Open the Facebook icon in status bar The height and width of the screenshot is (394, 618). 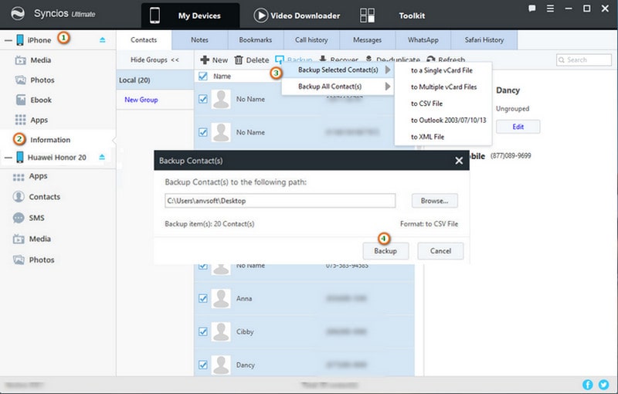[x=587, y=385]
